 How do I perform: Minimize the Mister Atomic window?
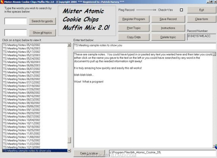[x=208, y=2]
